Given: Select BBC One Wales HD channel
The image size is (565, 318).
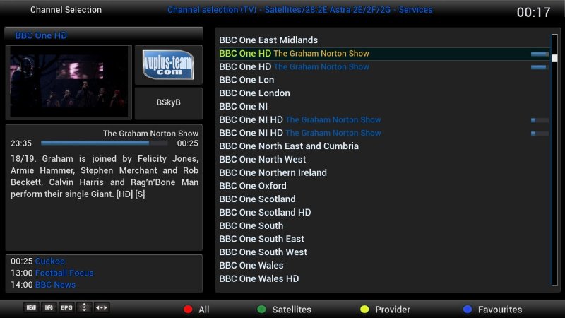Looking at the screenshot, I should coord(258,279).
